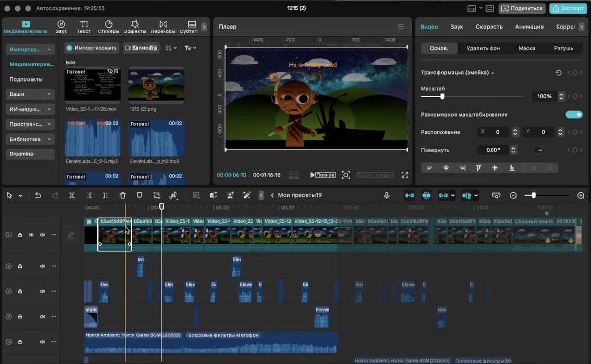Open the selection tool mode dropdown arrow
Image resolution: width=591 pixels, height=364 pixels.
coord(20,196)
